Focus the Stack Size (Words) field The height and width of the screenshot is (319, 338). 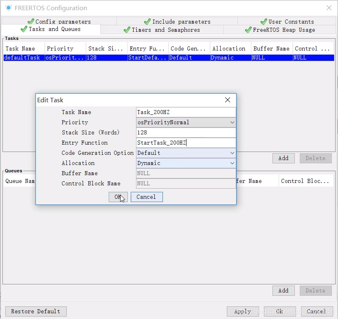pos(186,132)
